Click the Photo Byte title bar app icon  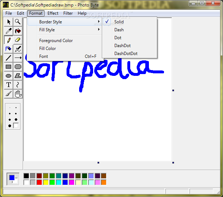click(6, 5)
